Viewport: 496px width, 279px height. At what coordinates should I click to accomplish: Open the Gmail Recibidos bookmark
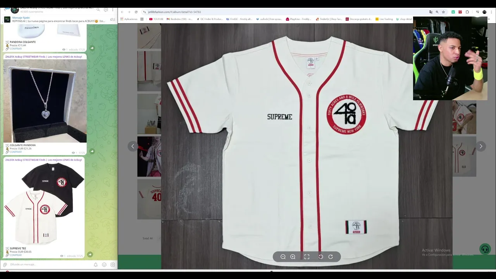179,19
